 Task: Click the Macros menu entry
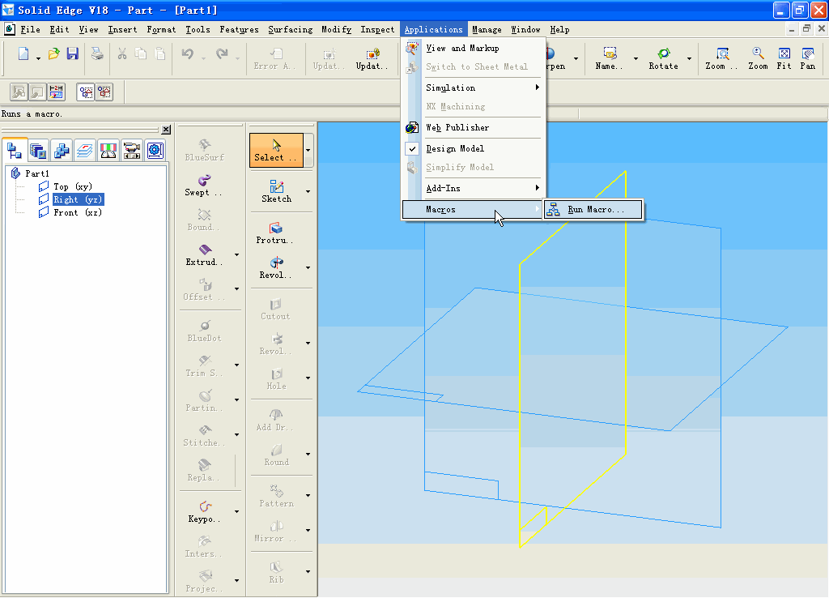coord(473,210)
